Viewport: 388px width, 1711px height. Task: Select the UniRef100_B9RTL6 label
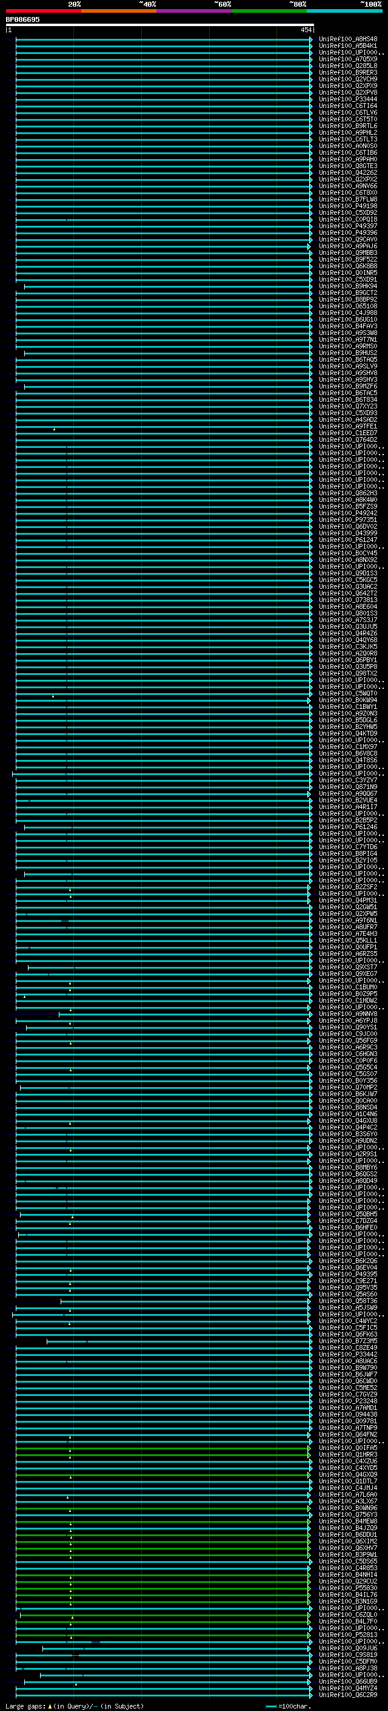click(348, 126)
